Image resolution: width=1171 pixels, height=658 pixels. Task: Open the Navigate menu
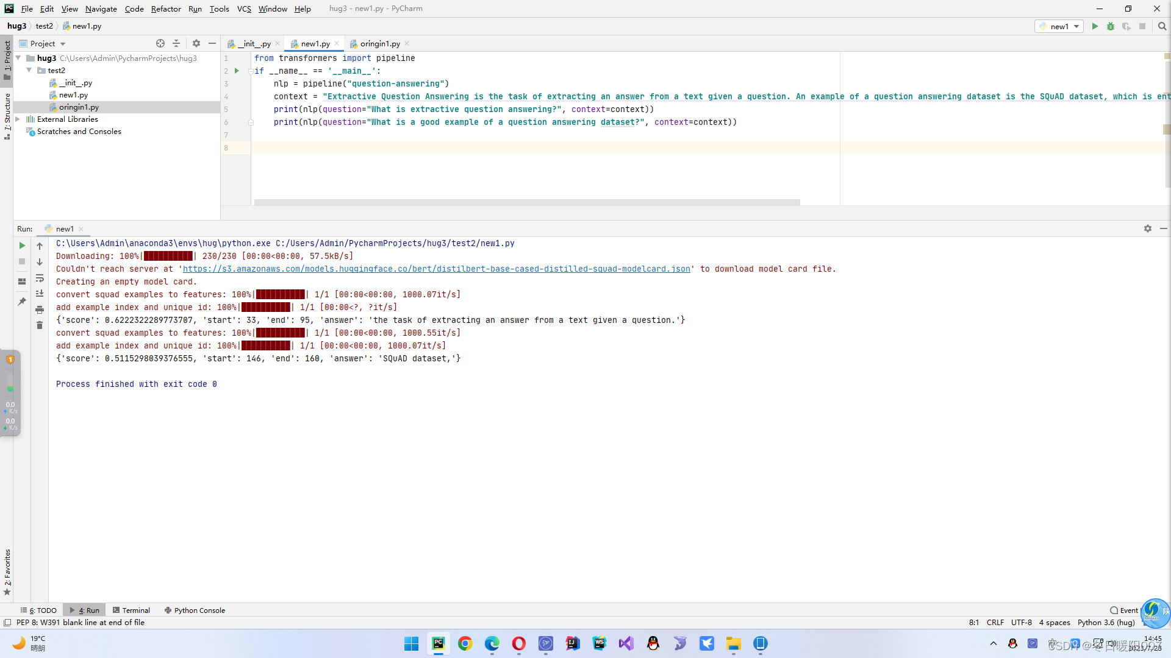coord(101,9)
